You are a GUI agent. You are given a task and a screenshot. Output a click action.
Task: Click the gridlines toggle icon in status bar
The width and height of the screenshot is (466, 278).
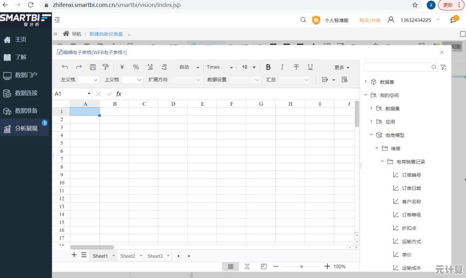pyautogui.click(x=231, y=266)
